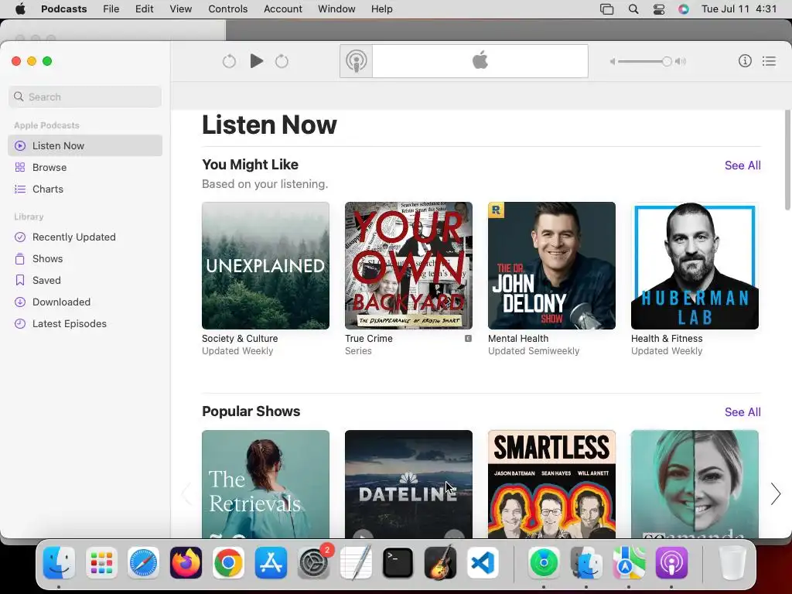The image size is (792, 594).
Task: Open Browse in the sidebar
Action: coord(85,167)
